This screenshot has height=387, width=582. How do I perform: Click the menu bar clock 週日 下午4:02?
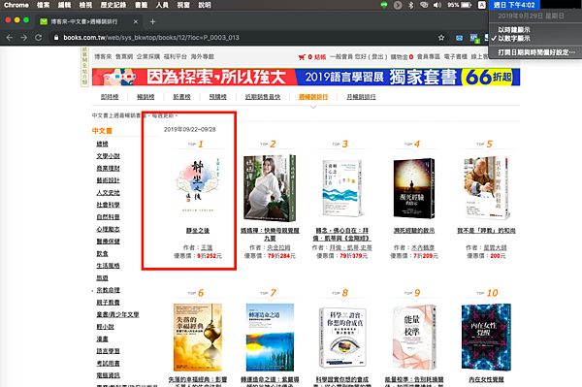pos(514,5)
